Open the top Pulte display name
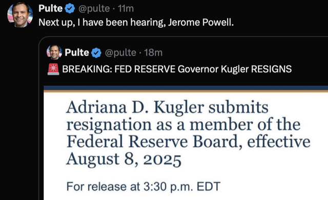 pyautogui.click(x=51, y=9)
